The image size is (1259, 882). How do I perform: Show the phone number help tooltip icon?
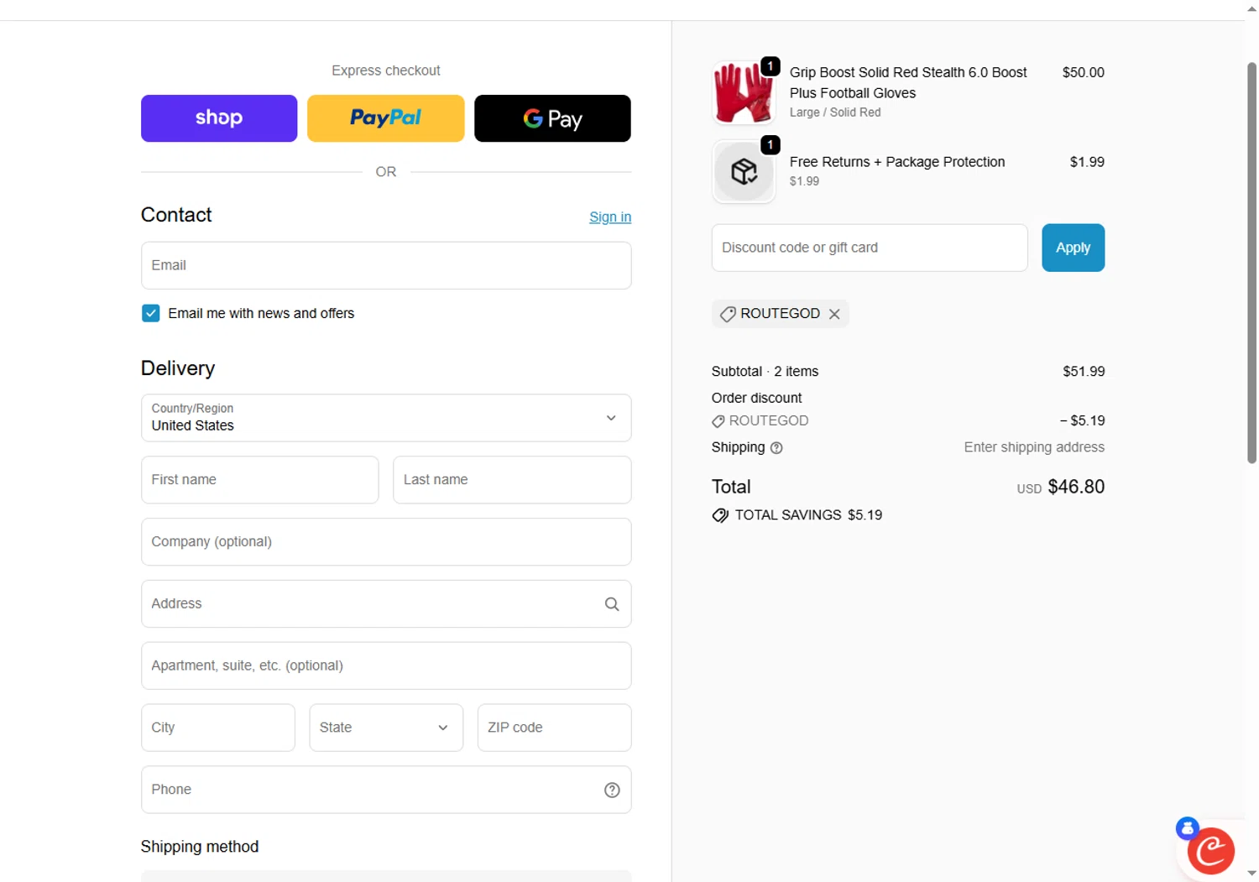click(612, 790)
